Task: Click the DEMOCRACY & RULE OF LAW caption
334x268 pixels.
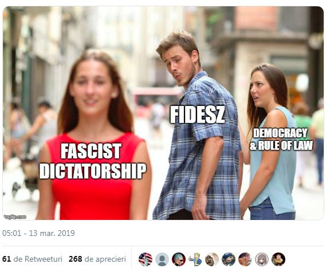Action: pos(281,139)
